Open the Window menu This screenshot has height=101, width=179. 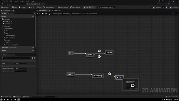coord(22,1)
